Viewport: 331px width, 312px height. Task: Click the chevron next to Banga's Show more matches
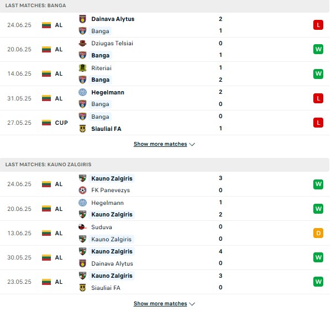click(192, 145)
